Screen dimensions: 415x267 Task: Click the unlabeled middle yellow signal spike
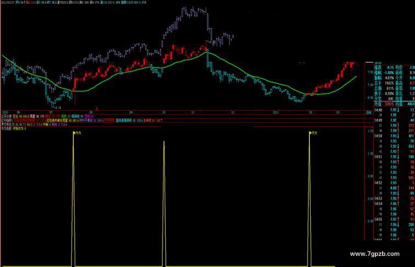164,203
